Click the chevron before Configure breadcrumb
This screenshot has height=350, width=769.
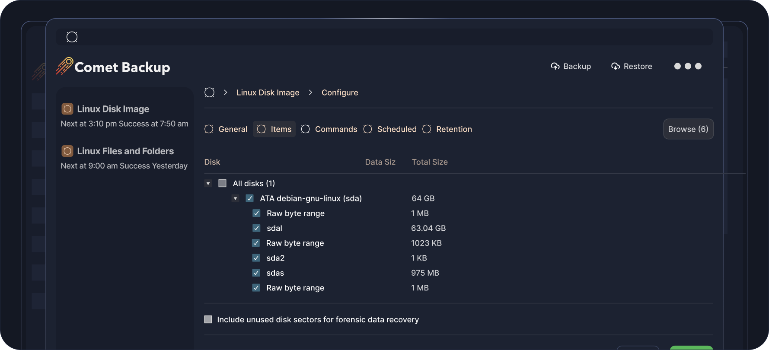(310, 92)
